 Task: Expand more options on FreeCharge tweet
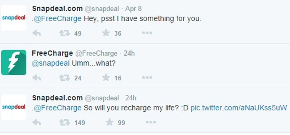147,78
